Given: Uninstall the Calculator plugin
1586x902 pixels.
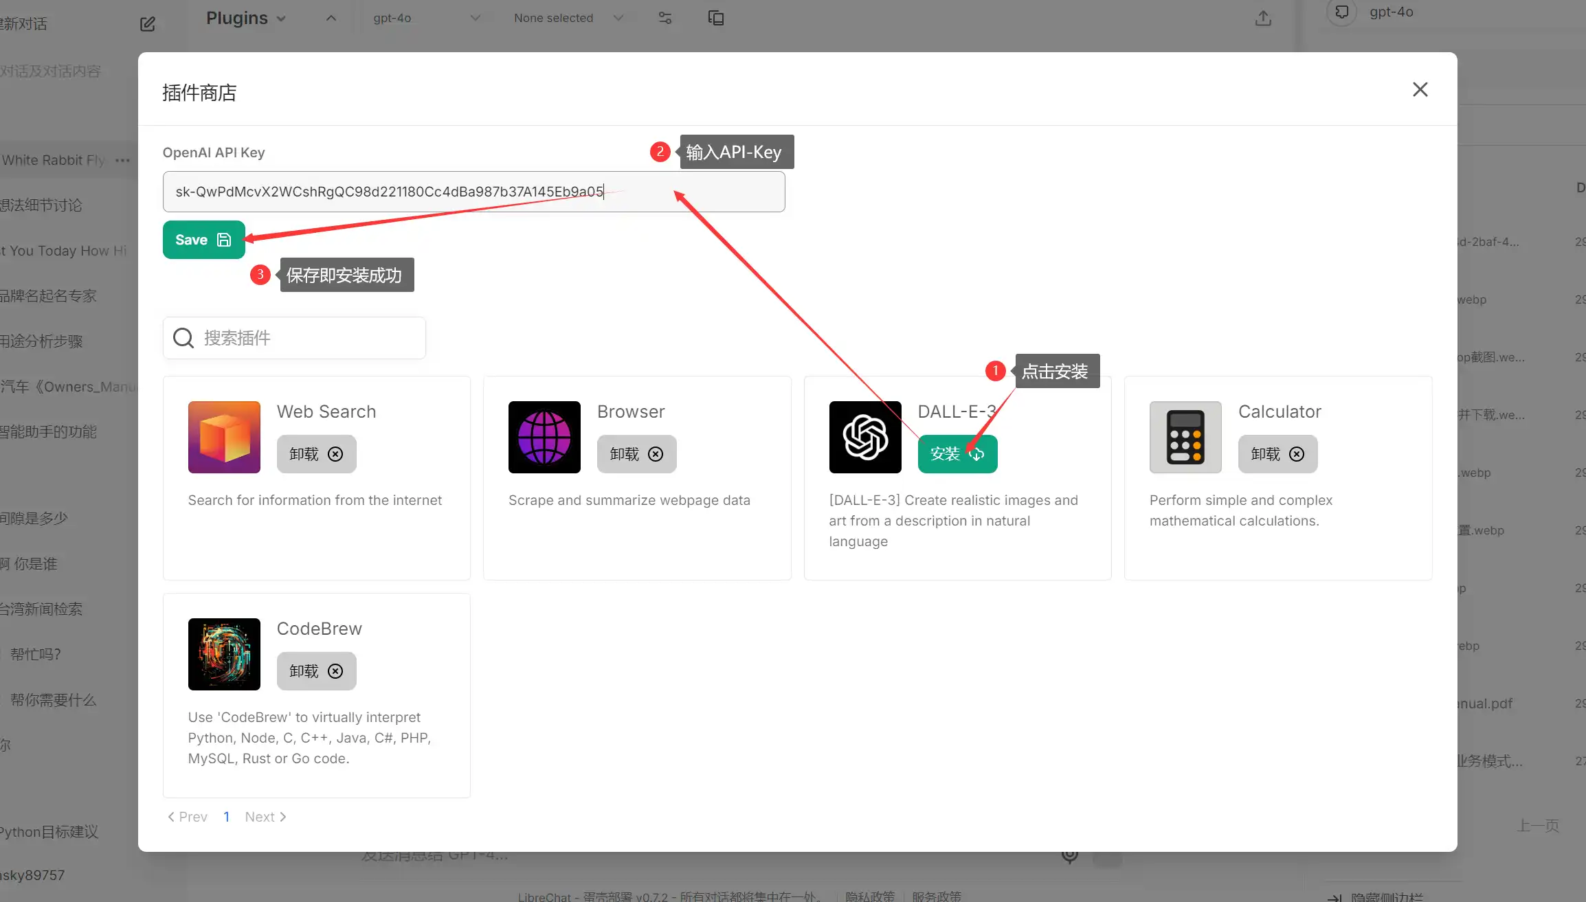Looking at the screenshot, I should (1277, 454).
